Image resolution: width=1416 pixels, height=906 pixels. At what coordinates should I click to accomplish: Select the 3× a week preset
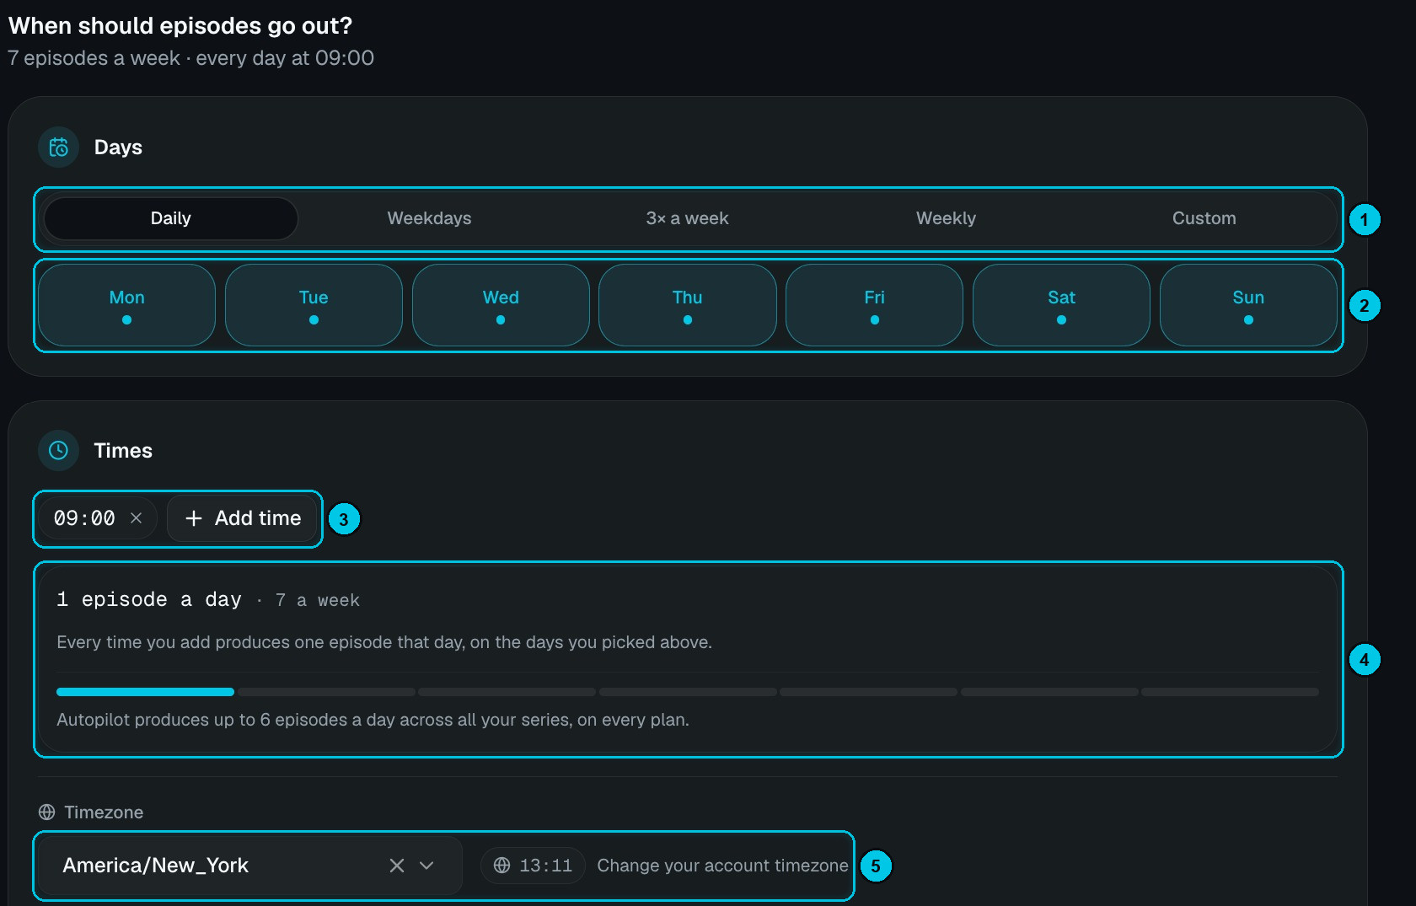(x=687, y=218)
